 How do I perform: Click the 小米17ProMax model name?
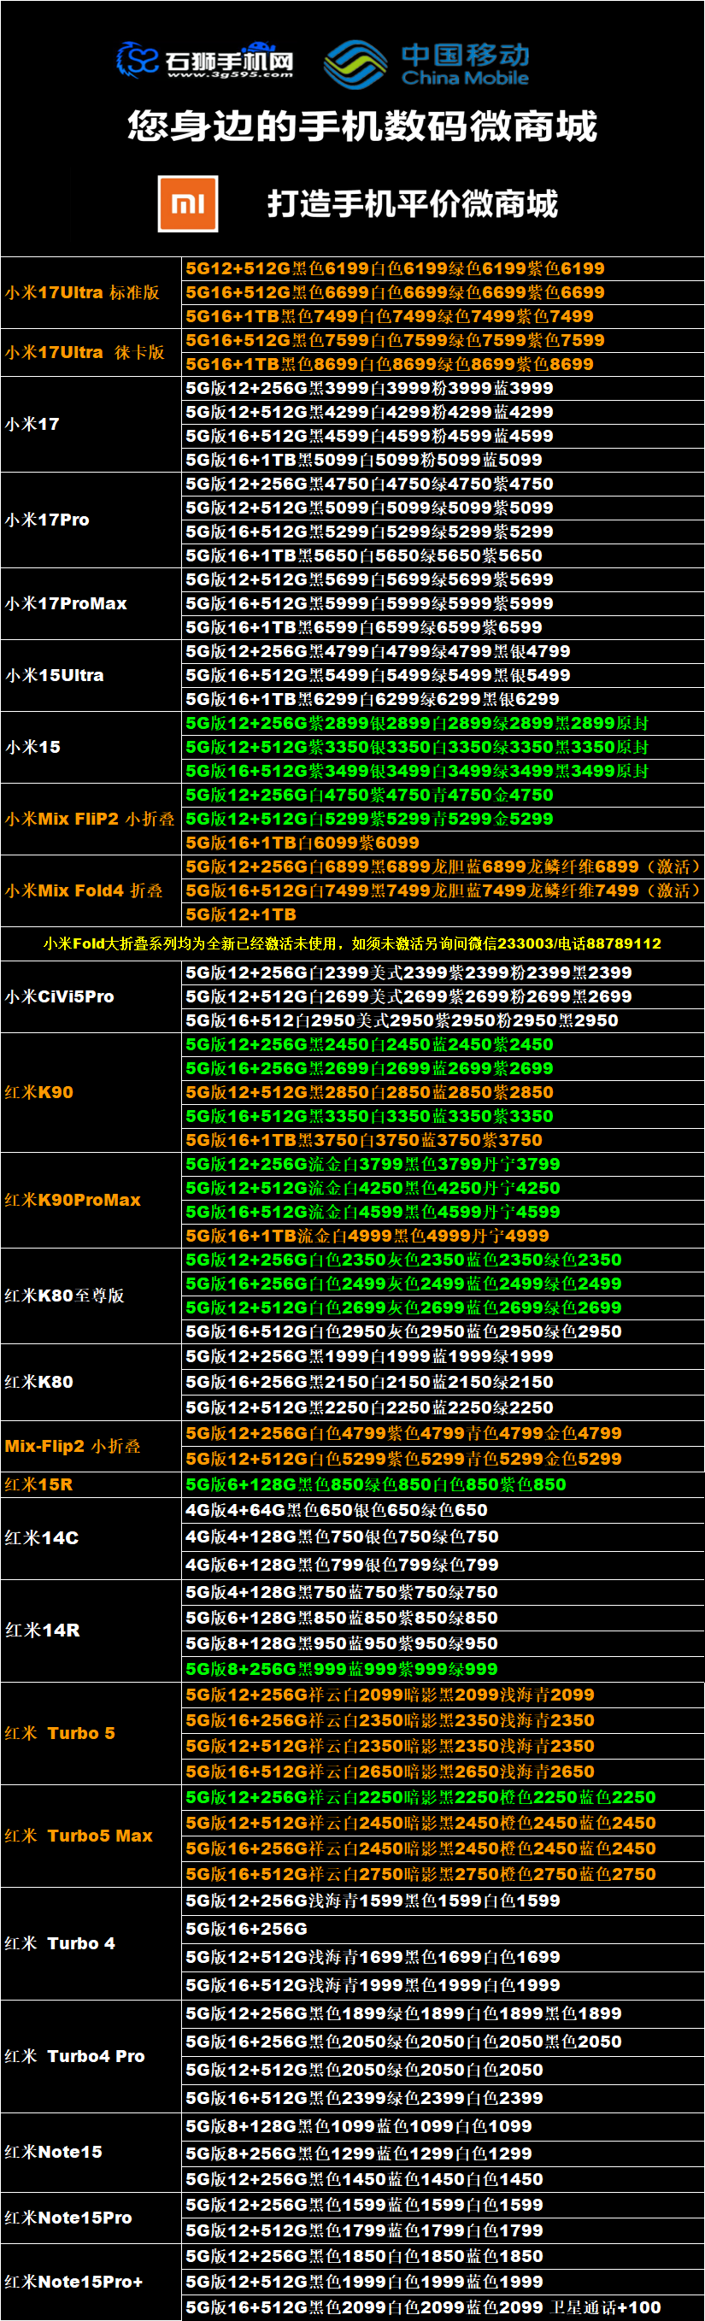(66, 603)
